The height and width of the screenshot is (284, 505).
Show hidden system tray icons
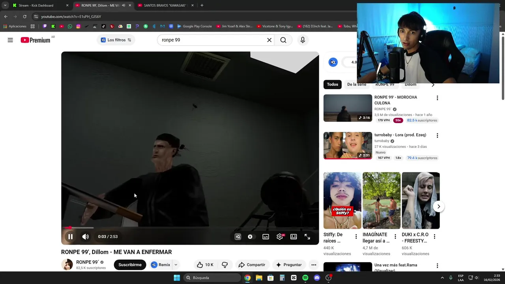442,278
